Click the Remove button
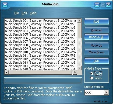113x104 pixels. 97,30
